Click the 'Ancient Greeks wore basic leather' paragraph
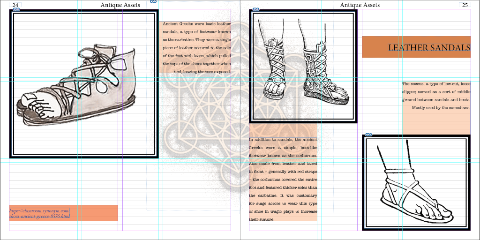480x240 pixels. tap(197, 47)
